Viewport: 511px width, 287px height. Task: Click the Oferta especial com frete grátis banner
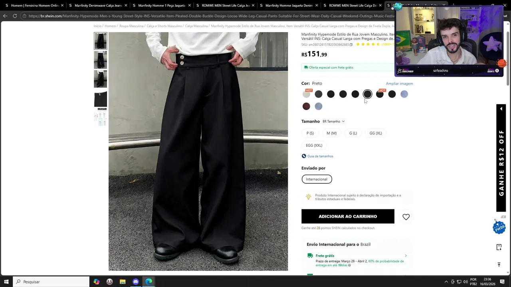[x=348, y=67]
